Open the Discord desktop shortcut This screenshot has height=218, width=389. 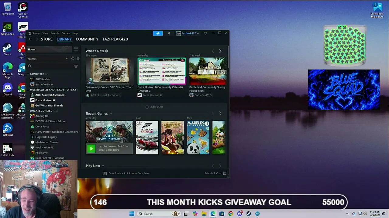(x=8, y=90)
